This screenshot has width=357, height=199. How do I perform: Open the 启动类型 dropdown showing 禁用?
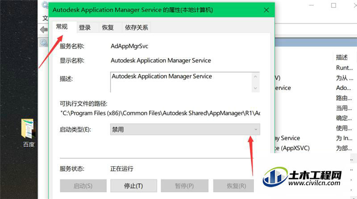[x=185, y=130]
